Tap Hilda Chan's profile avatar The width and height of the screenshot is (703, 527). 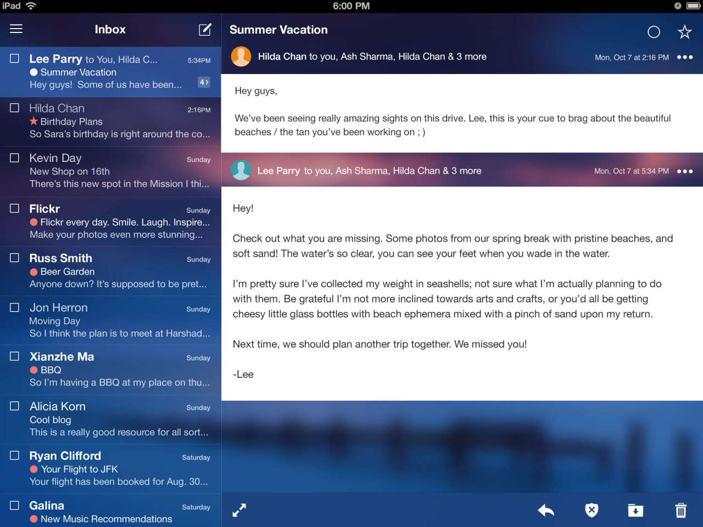point(241,57)
